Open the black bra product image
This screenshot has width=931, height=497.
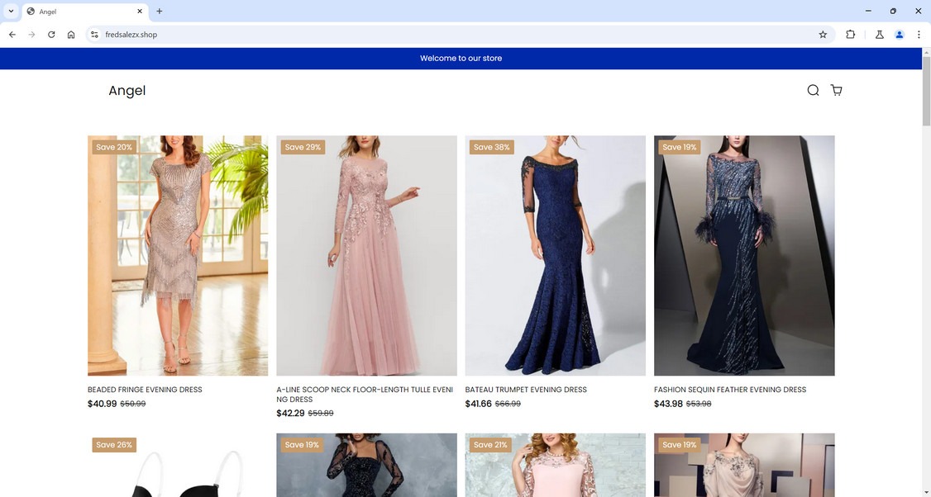pos(178,466)
